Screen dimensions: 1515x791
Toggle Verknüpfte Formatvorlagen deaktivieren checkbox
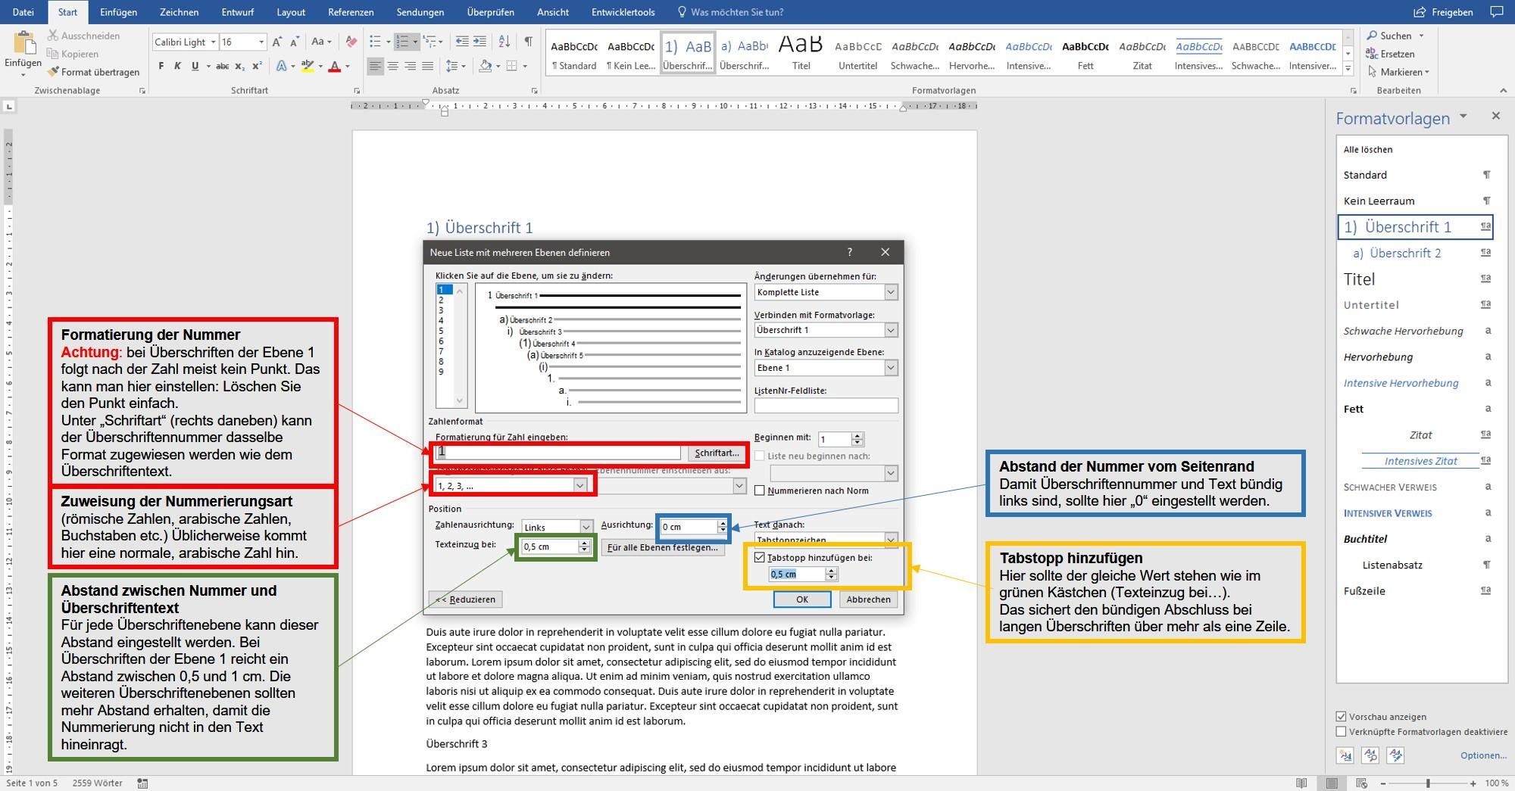pyautogui.click(x=1342, y=732)
